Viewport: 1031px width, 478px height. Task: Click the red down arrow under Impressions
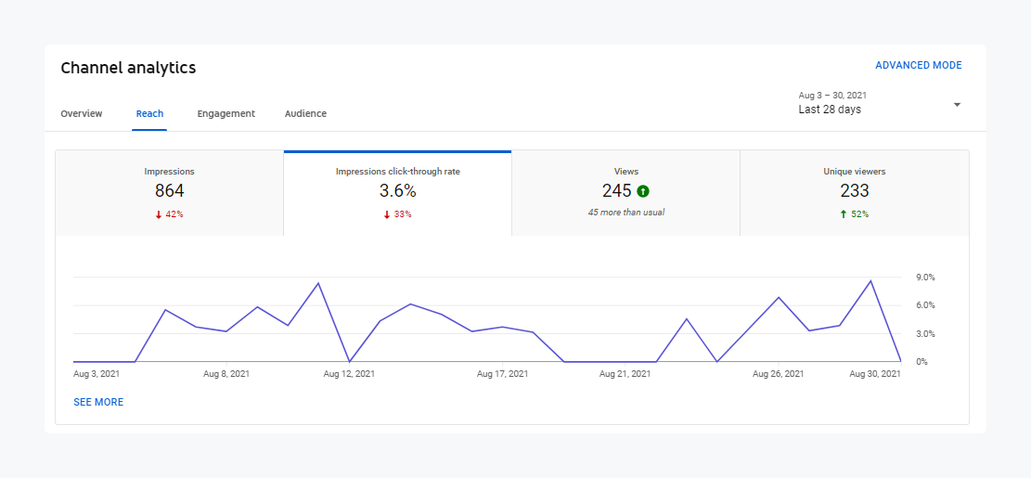click(159, 214)
